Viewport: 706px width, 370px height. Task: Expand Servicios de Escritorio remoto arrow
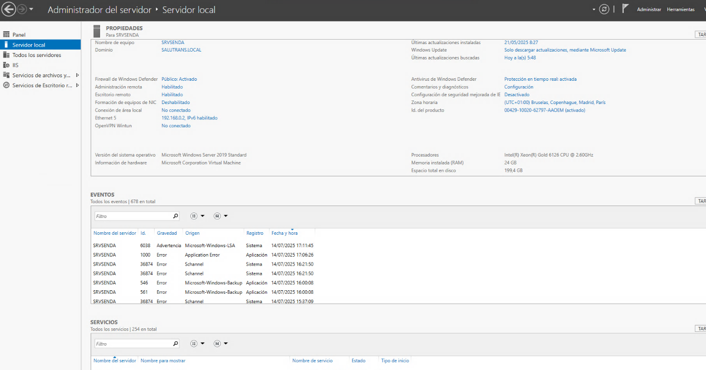tap(77, 85)
